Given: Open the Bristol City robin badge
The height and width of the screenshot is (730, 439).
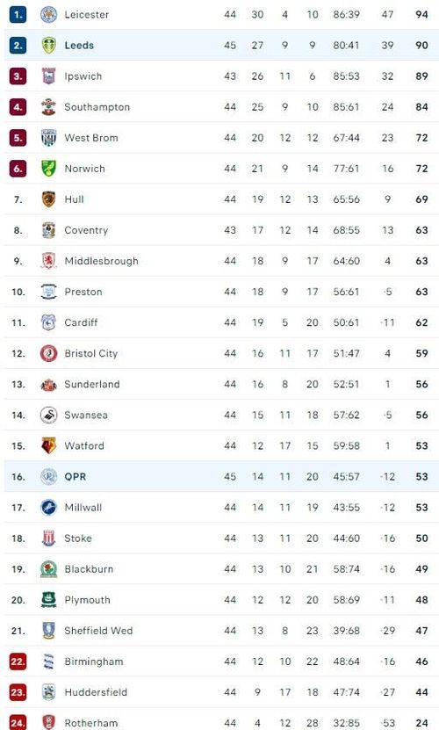Looking at the screenshot, I should tap(48, 353).
